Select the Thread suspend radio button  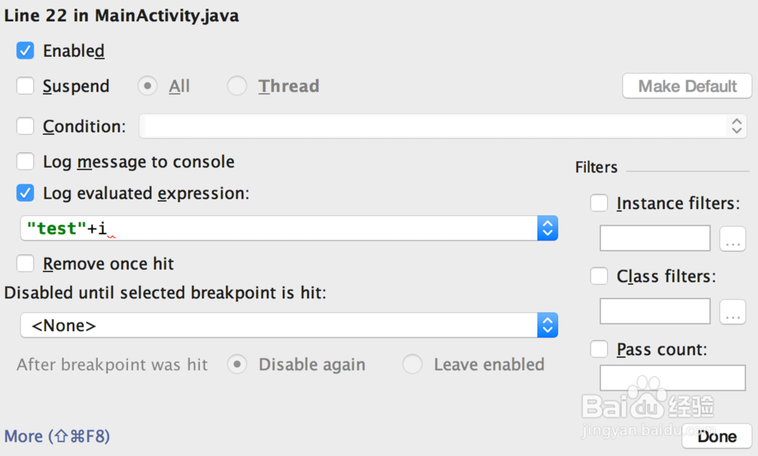(237, 86)
